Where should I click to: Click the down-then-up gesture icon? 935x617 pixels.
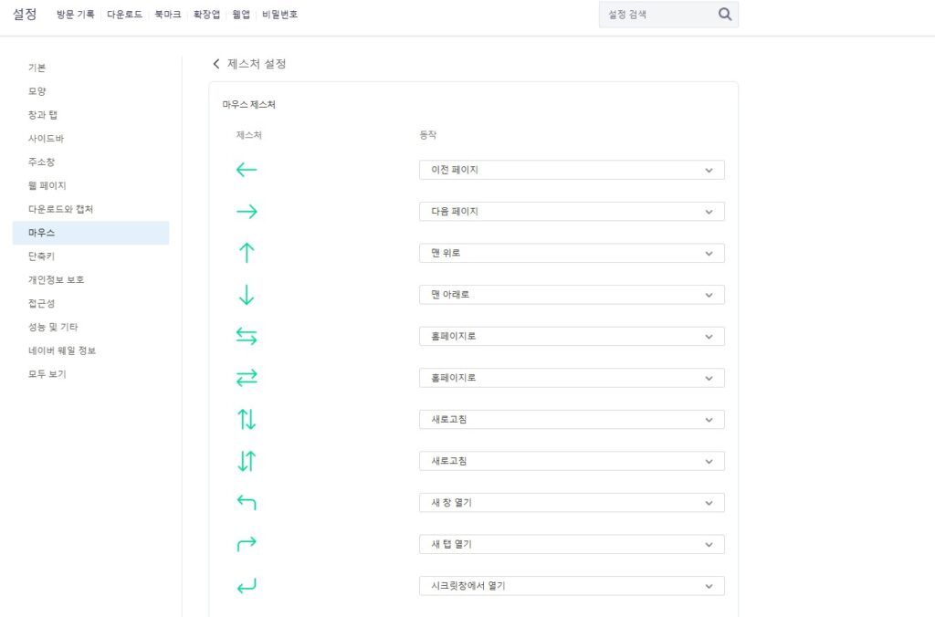tap(247, 461)
